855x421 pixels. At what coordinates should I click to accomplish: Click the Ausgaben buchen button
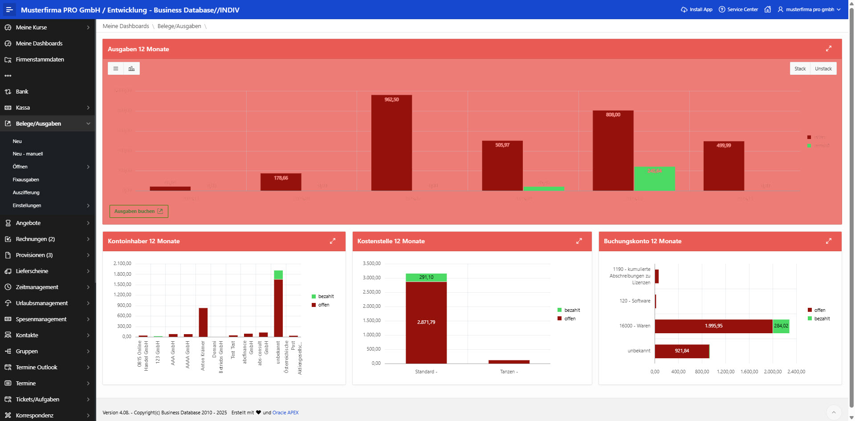point(138,211)
